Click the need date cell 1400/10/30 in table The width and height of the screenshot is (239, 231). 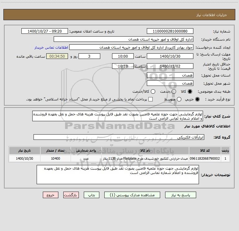(25, 158)
